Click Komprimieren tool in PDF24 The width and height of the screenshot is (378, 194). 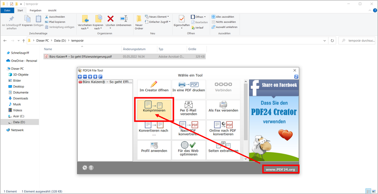click(154, 109)
